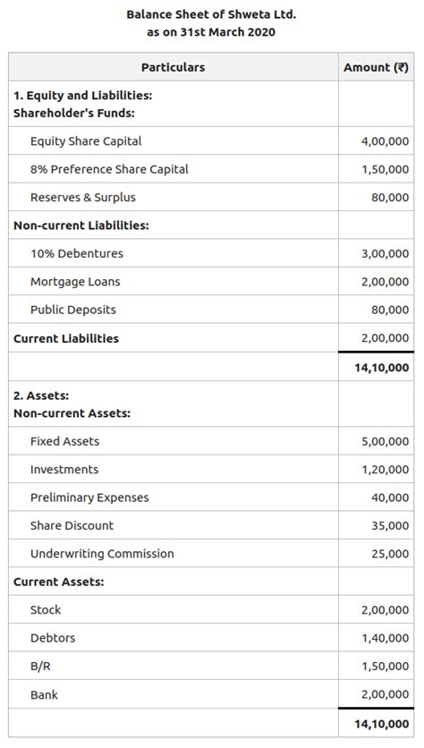The image size is (424, 748).
Task: Click 8% Preference Share Capital text
Action: 109,169
